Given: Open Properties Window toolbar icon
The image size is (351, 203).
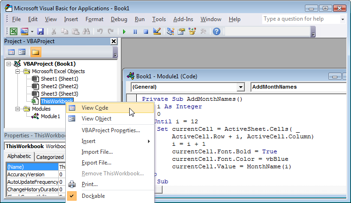Looking at the screenshot, I should tap(181, 31).
